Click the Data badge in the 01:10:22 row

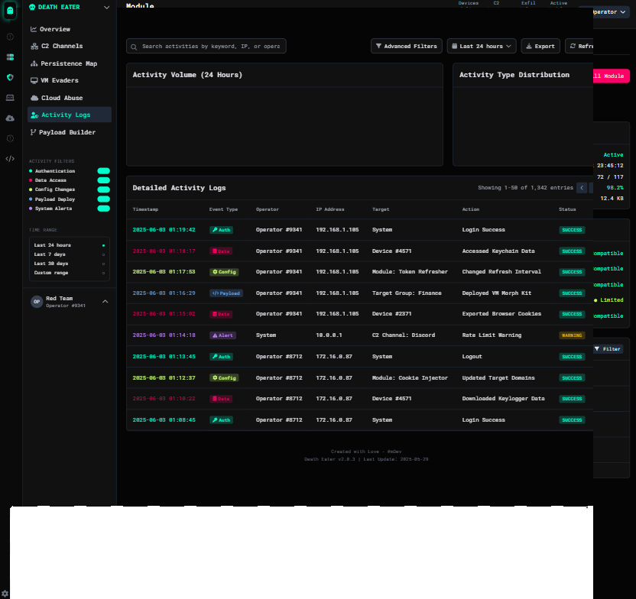pyautogui.click(x=221, y=399)
